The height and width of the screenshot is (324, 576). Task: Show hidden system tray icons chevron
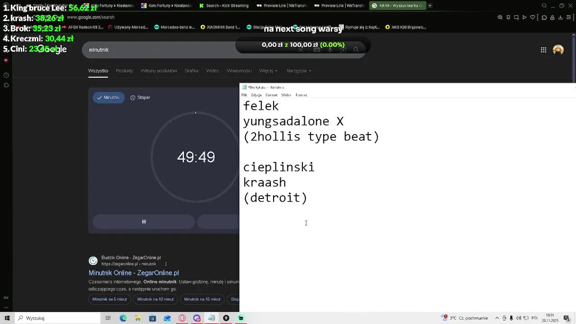pyautogui.click(x=497, y=318)
